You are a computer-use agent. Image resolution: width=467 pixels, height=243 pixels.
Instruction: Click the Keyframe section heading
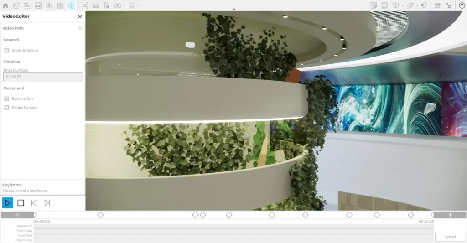pos(12,185)
